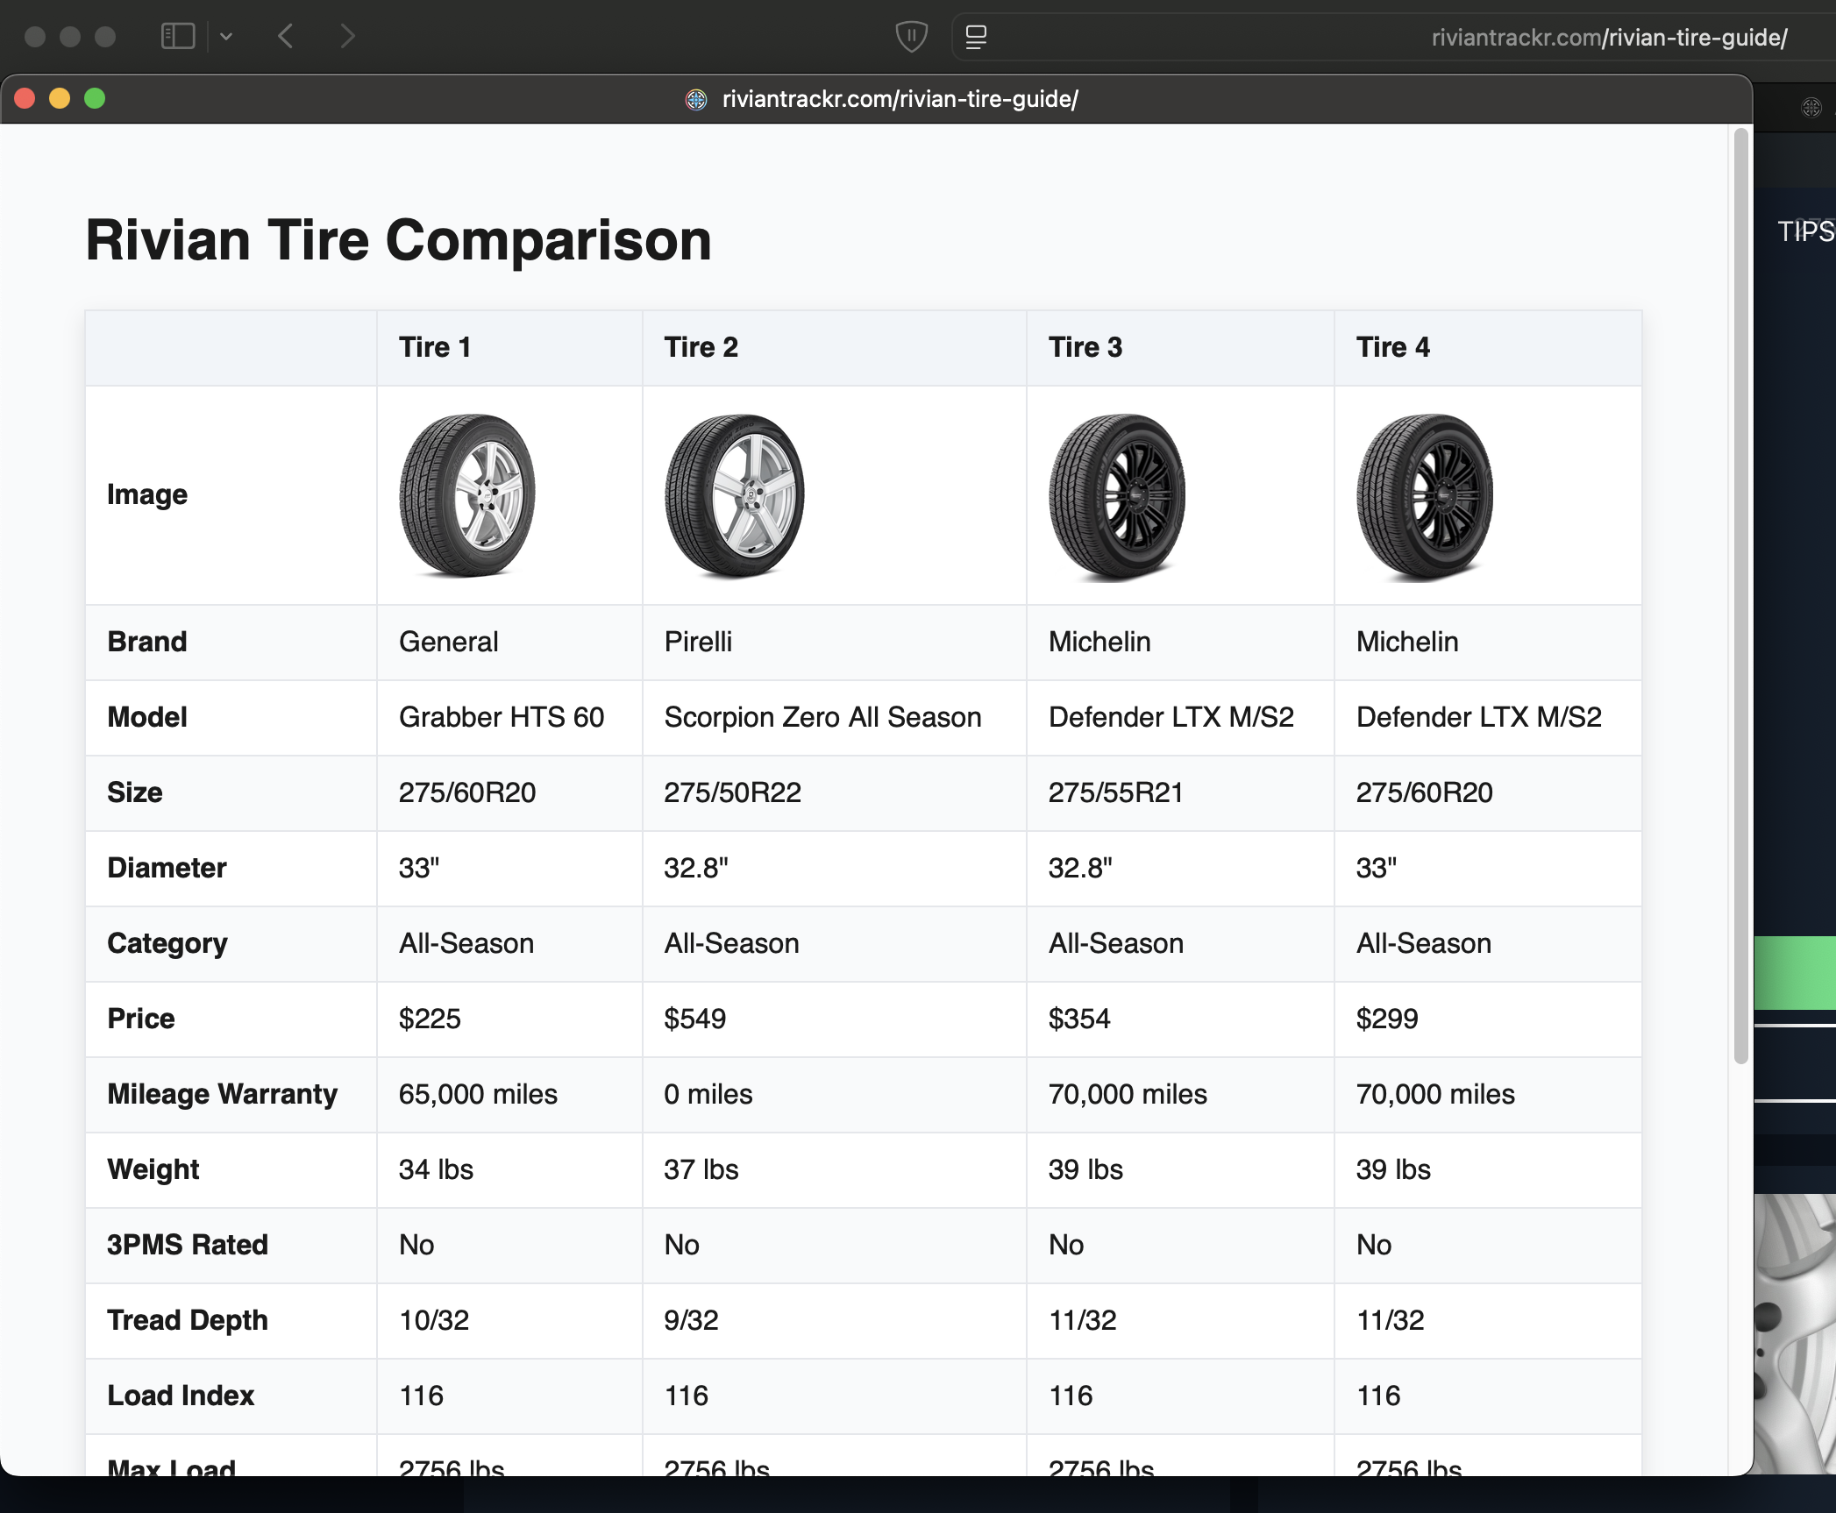
Task: Click the wheel image in background page
Action: point(1795,1333)
